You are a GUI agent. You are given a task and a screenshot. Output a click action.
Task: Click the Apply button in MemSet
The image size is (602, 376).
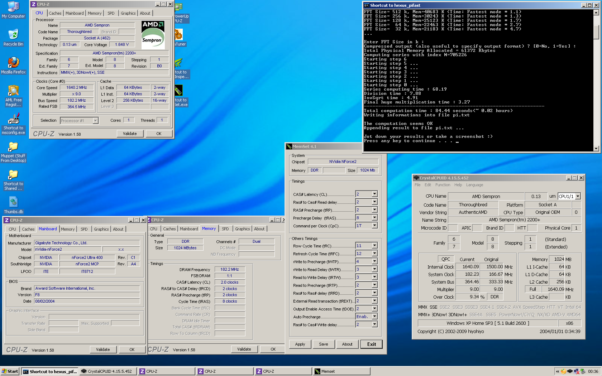click(x=300, y=344)
